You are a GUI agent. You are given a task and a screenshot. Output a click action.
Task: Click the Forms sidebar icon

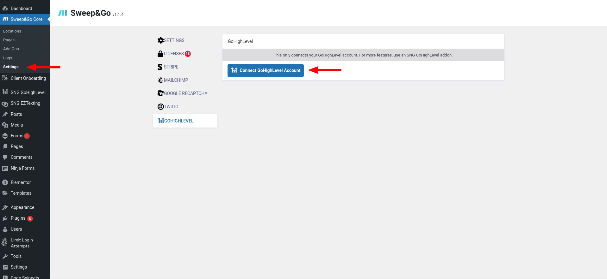pyautogui.click(x=5, y=136)
